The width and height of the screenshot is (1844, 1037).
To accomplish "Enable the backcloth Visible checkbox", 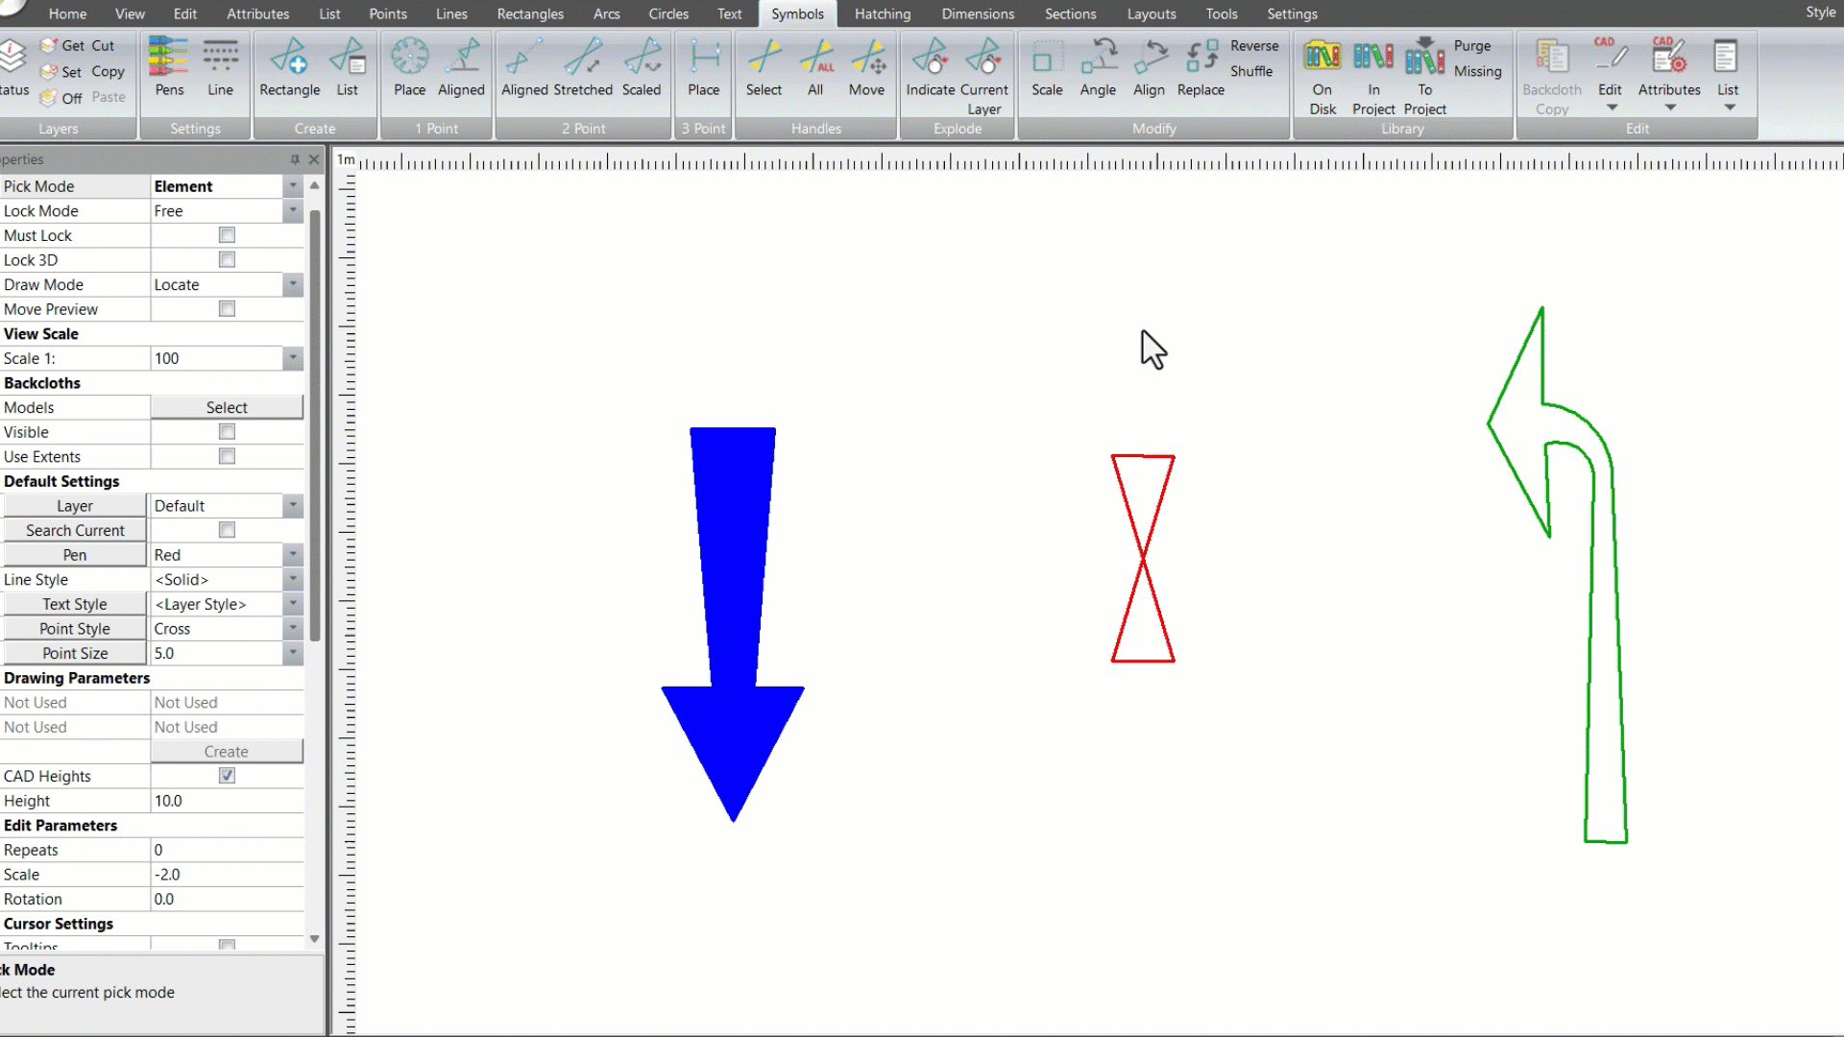I will coord(227,431).
